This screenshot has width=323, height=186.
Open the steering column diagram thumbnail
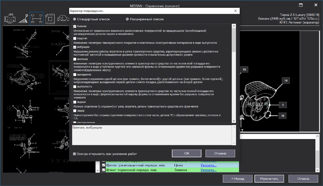pyautogui.click(x=26, y=44)
